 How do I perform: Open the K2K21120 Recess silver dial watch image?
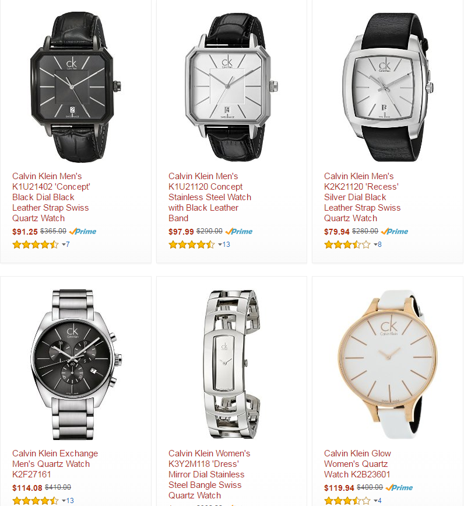(x=388, y=87)
